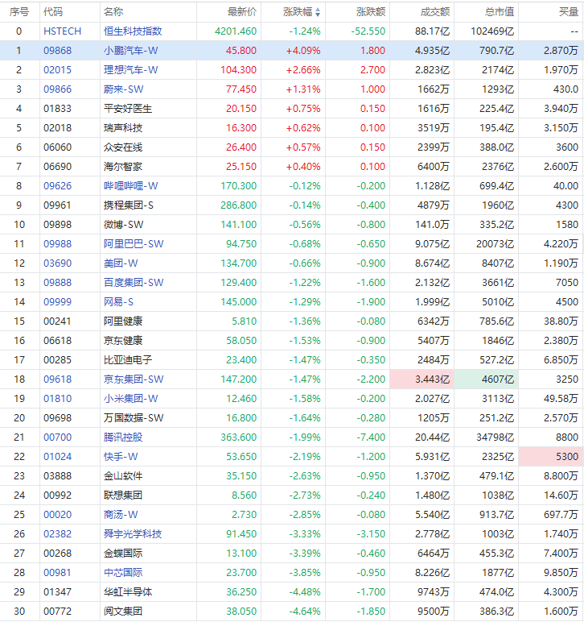
Task: Select the 比亚迪电子 row name
Action: tap(127, 360)
